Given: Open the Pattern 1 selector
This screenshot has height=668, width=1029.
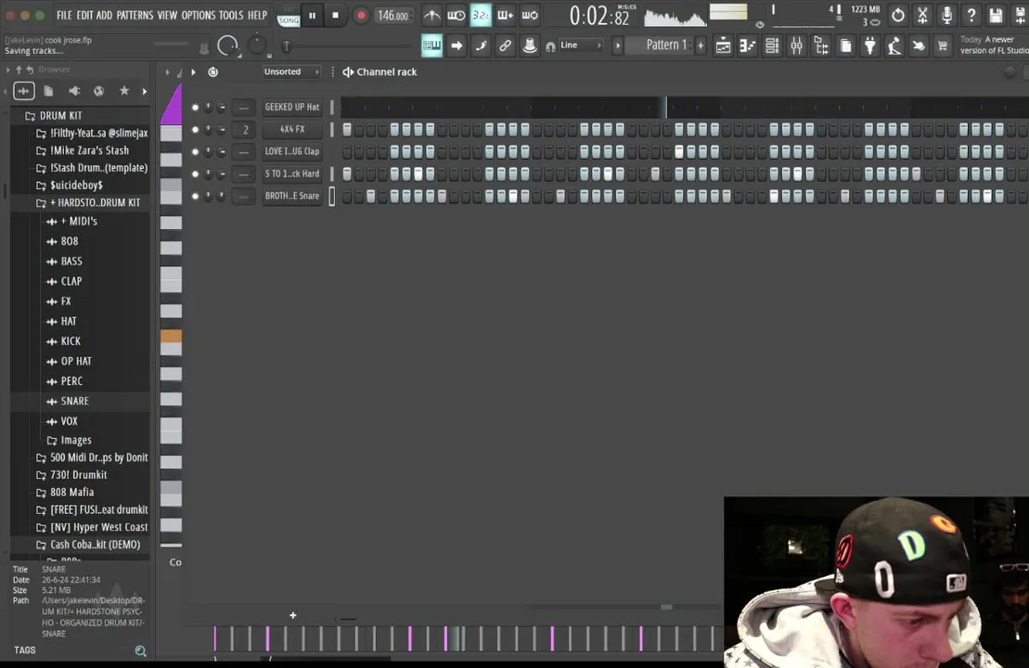Looking at the screenshot, I should coord(662,45).
